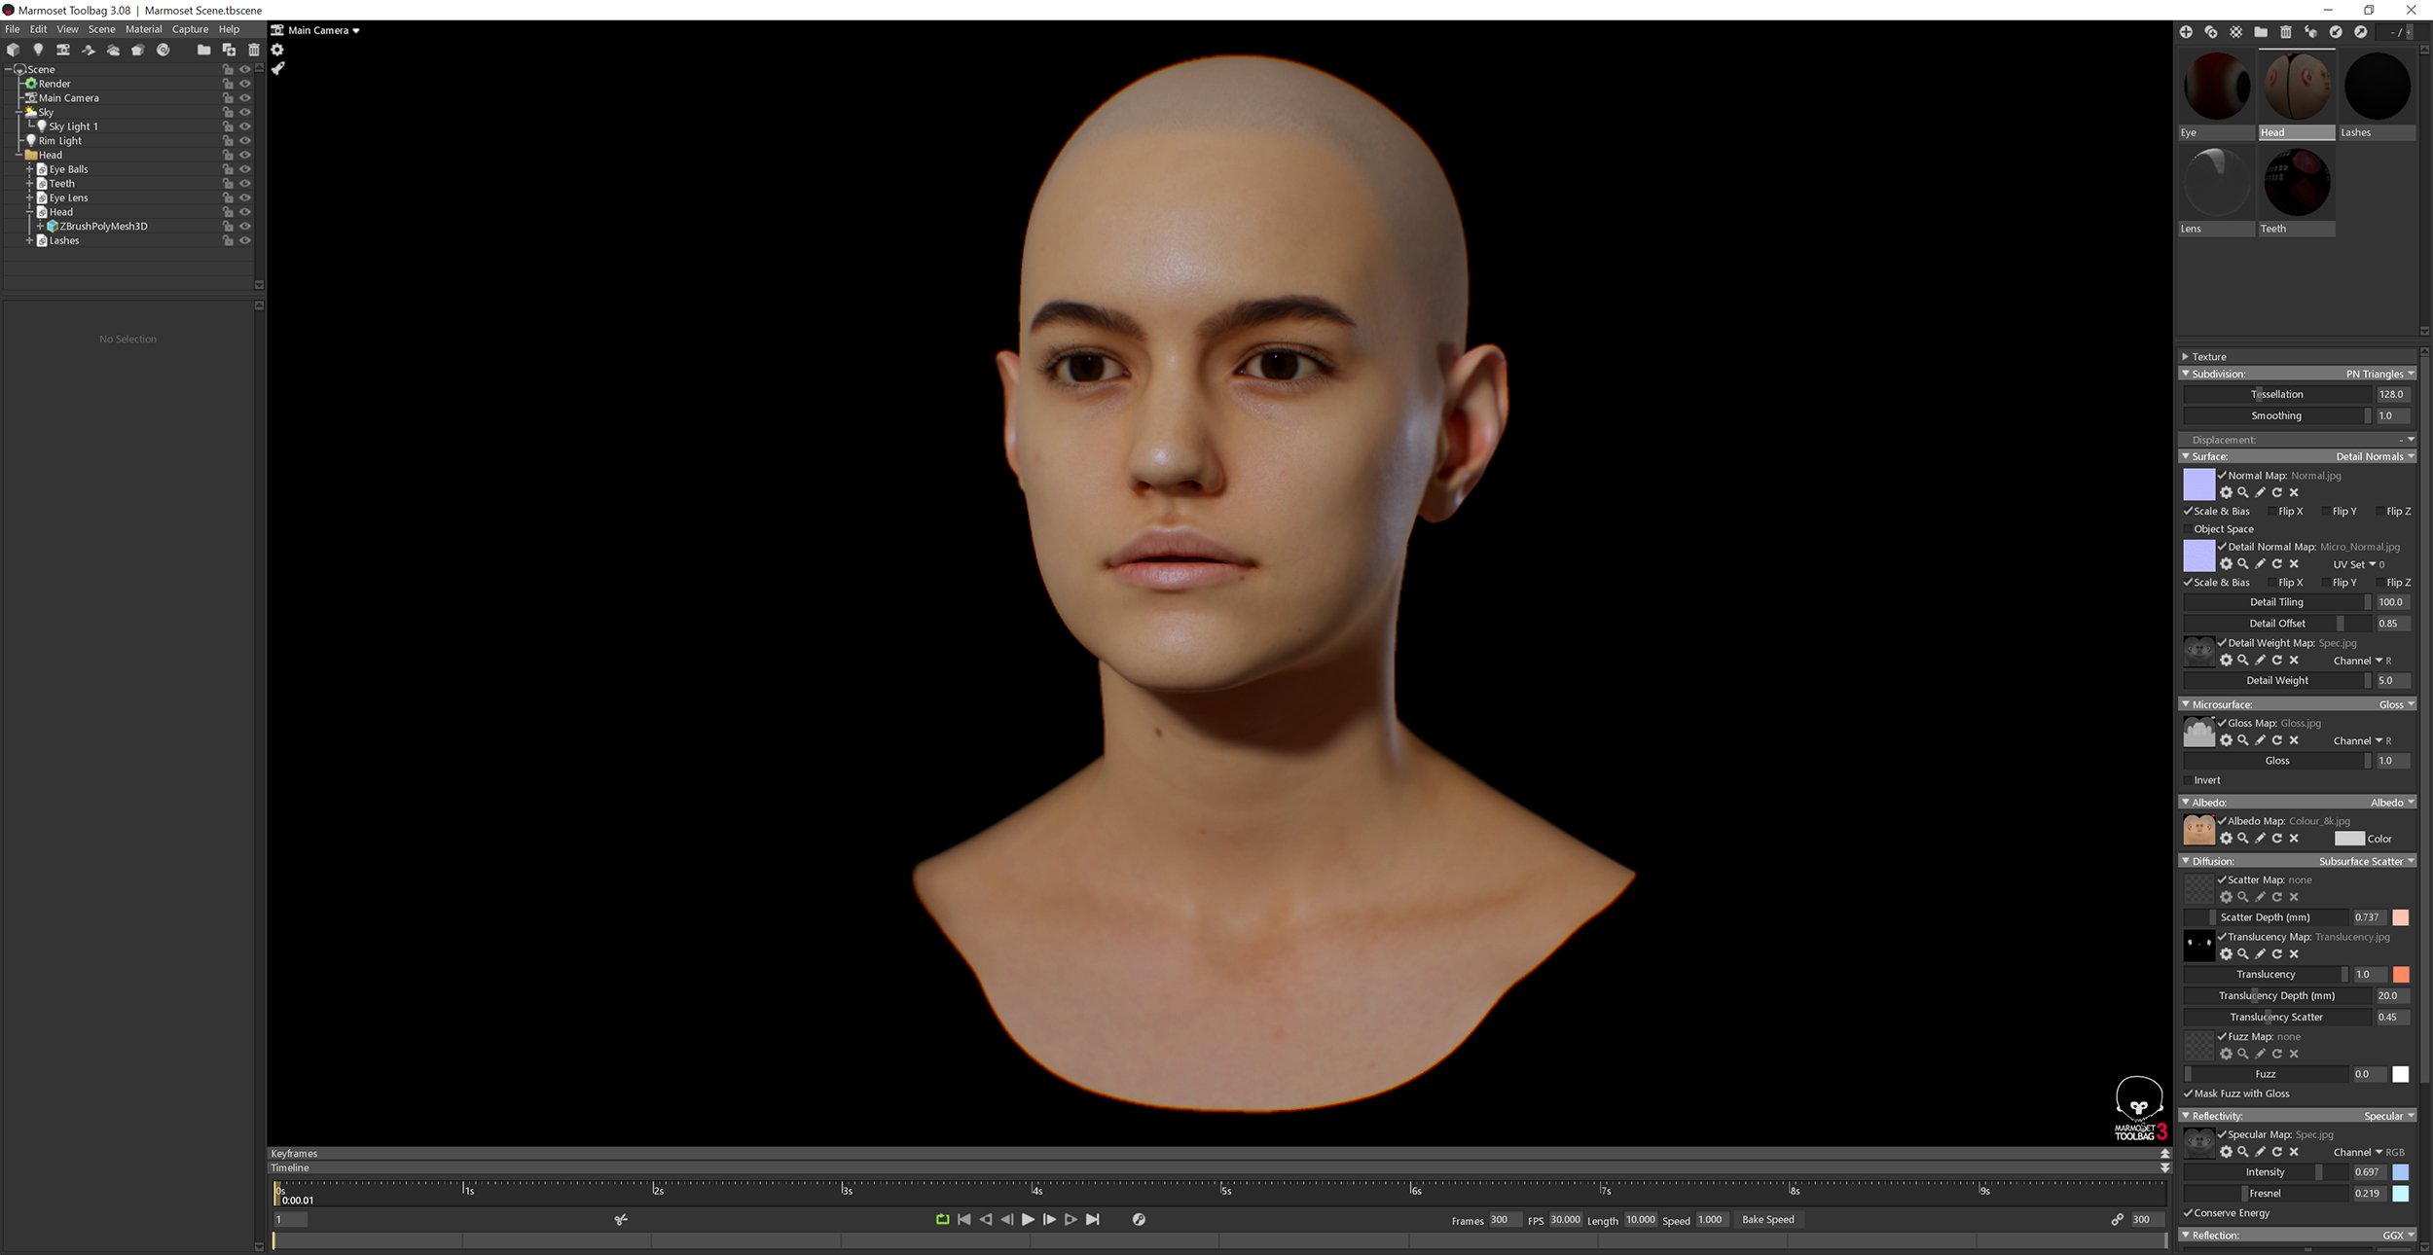Open the Material menu

pyautogui.click(x=144, y=28)
